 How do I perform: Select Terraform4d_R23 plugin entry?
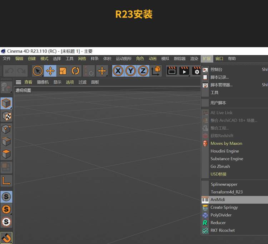click(235, 192)
